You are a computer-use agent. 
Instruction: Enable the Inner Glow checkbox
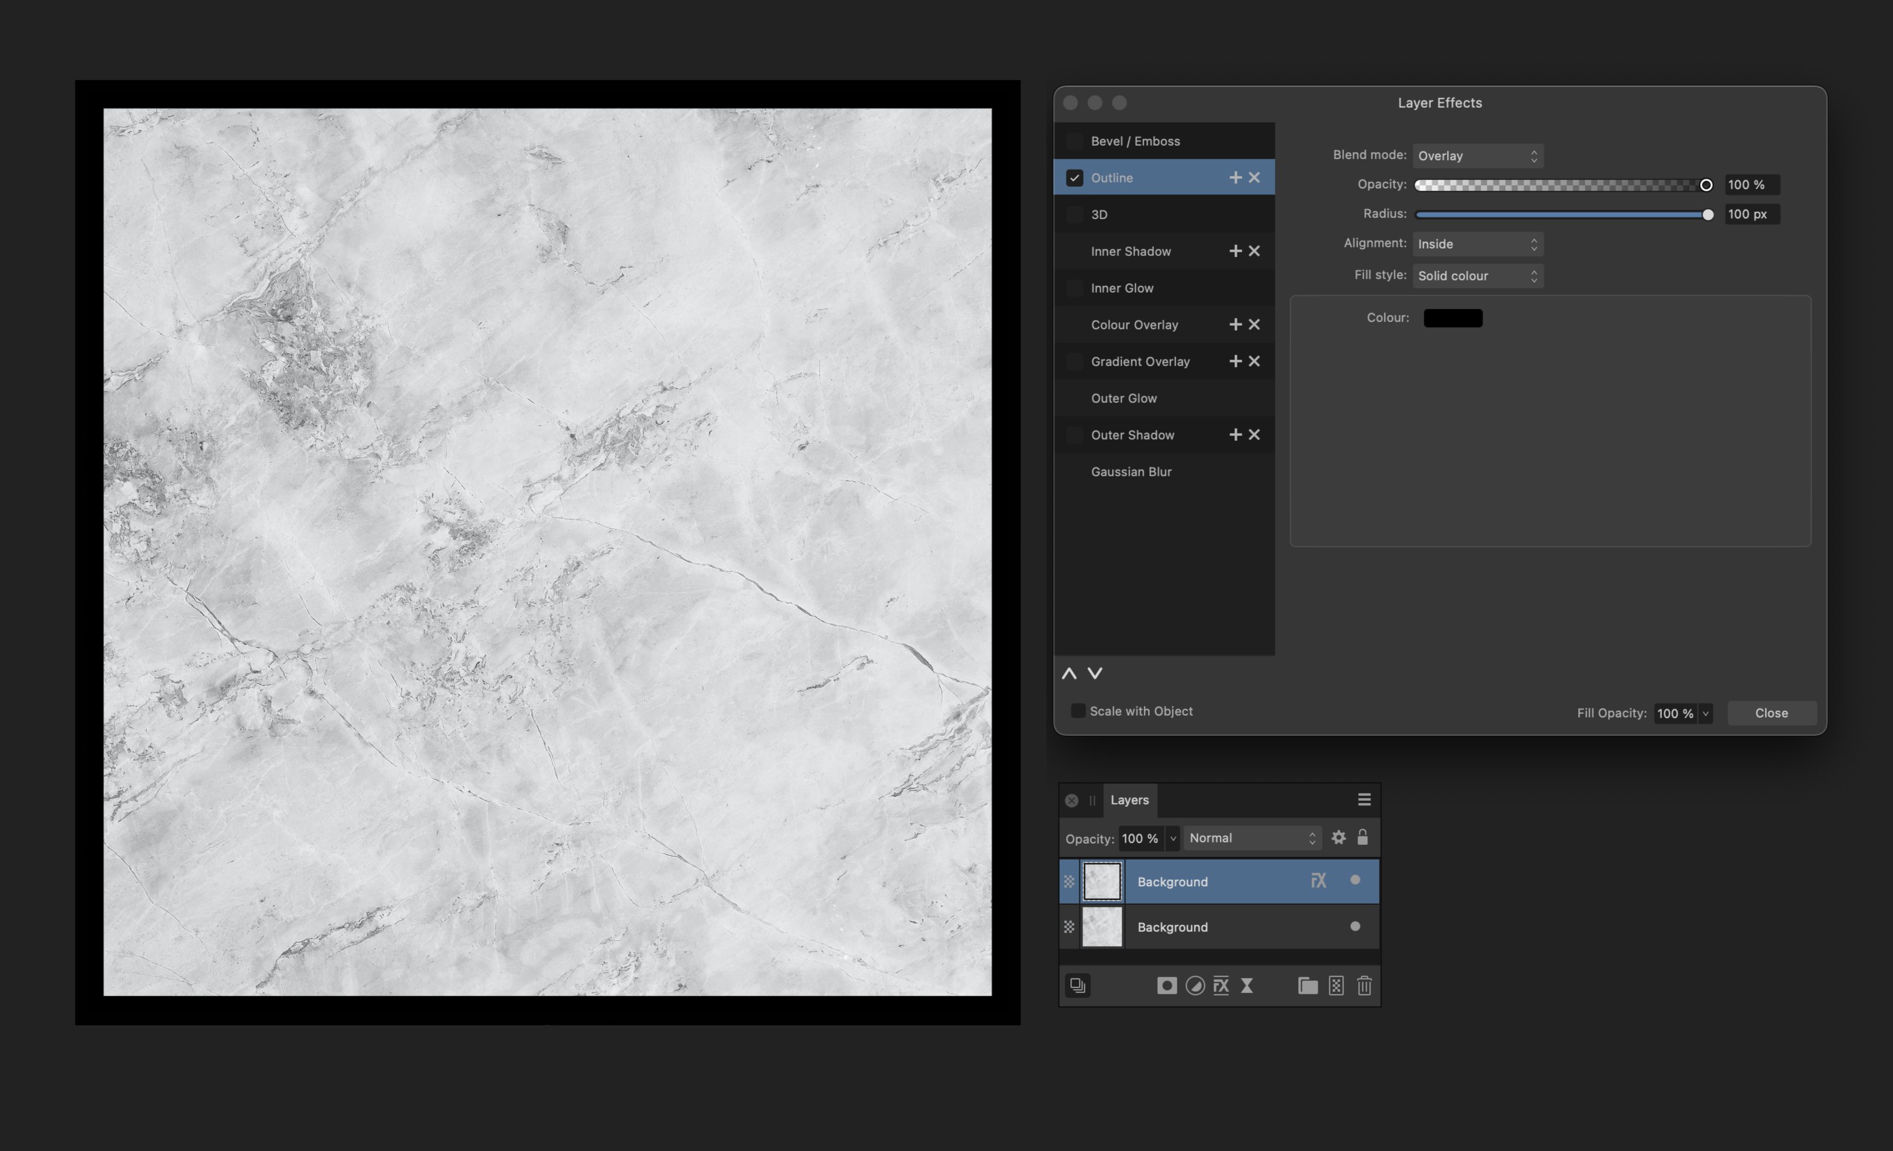pos(1074,288)
